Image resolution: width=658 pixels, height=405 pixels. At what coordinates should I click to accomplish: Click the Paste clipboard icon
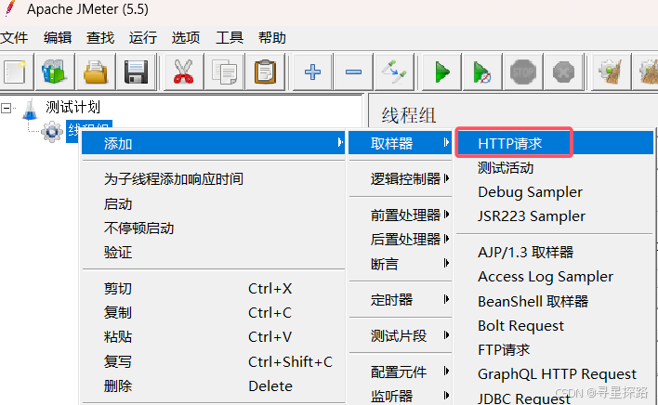tap(265, 72)
